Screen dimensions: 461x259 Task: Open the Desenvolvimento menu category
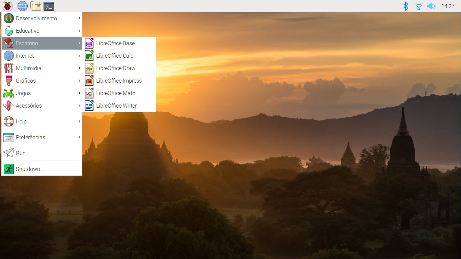(42, 18)
